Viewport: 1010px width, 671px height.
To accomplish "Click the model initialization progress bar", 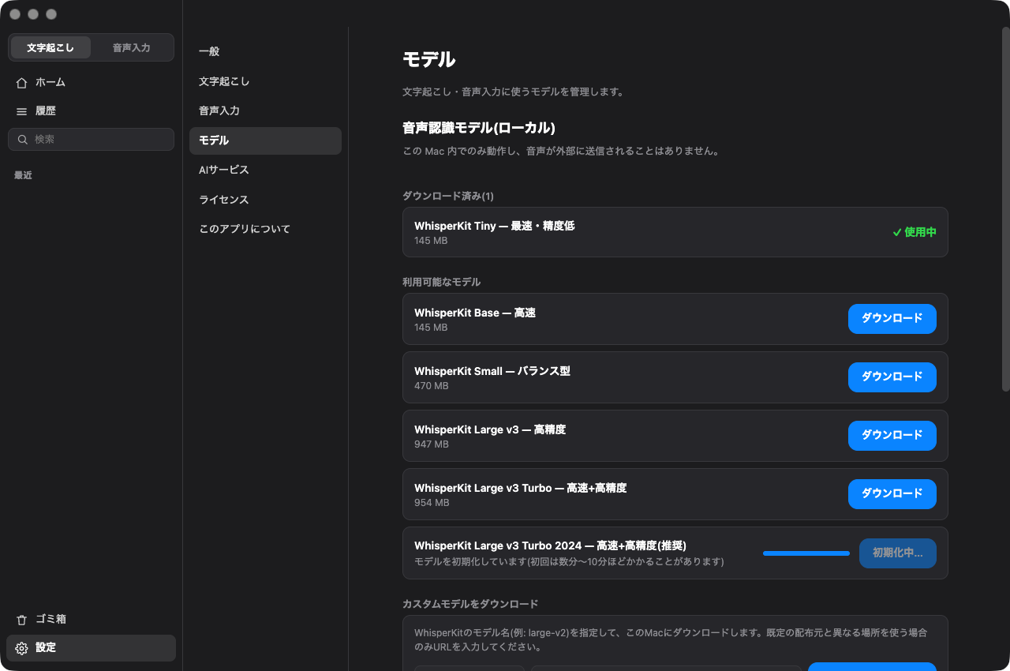I will tap(806, 553).
